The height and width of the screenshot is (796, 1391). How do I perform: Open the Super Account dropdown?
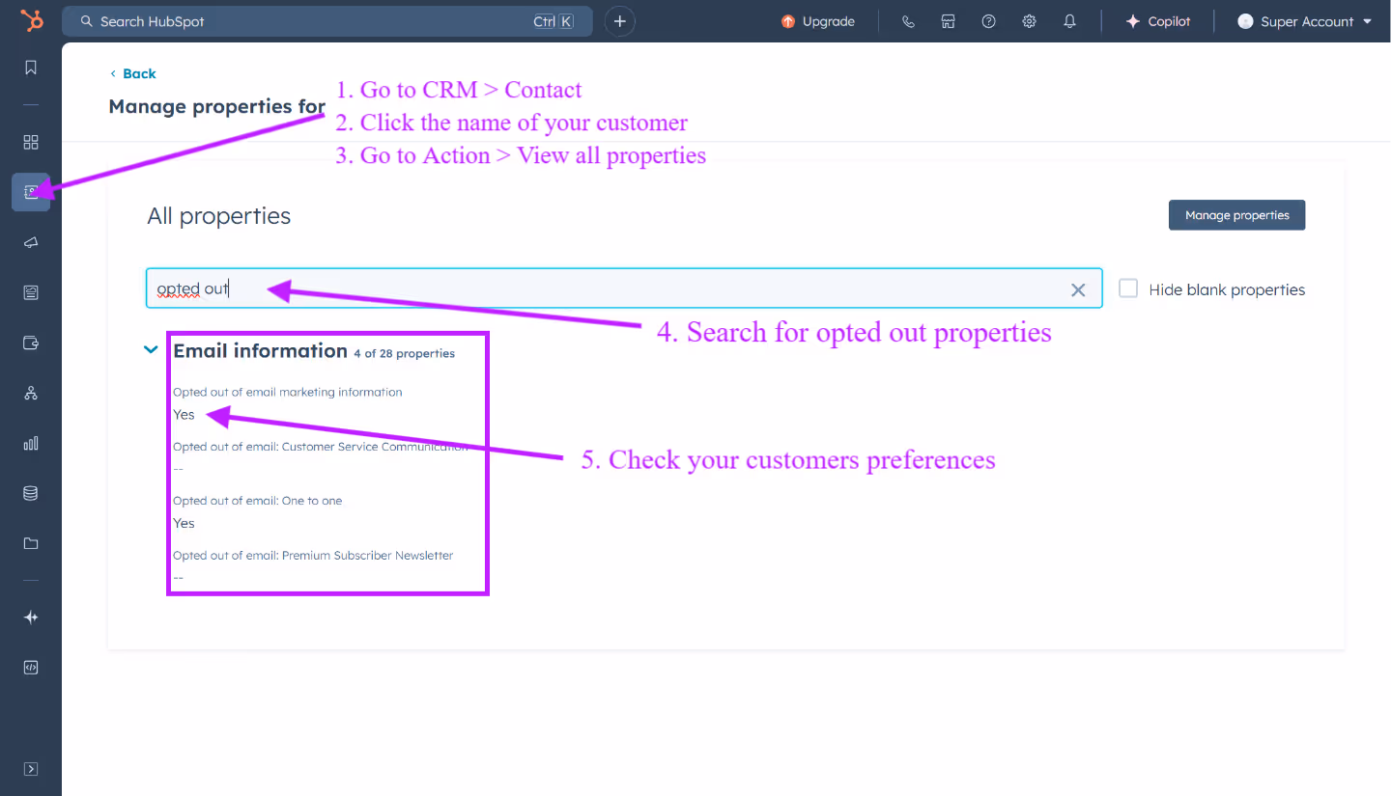pos(1303,20)
